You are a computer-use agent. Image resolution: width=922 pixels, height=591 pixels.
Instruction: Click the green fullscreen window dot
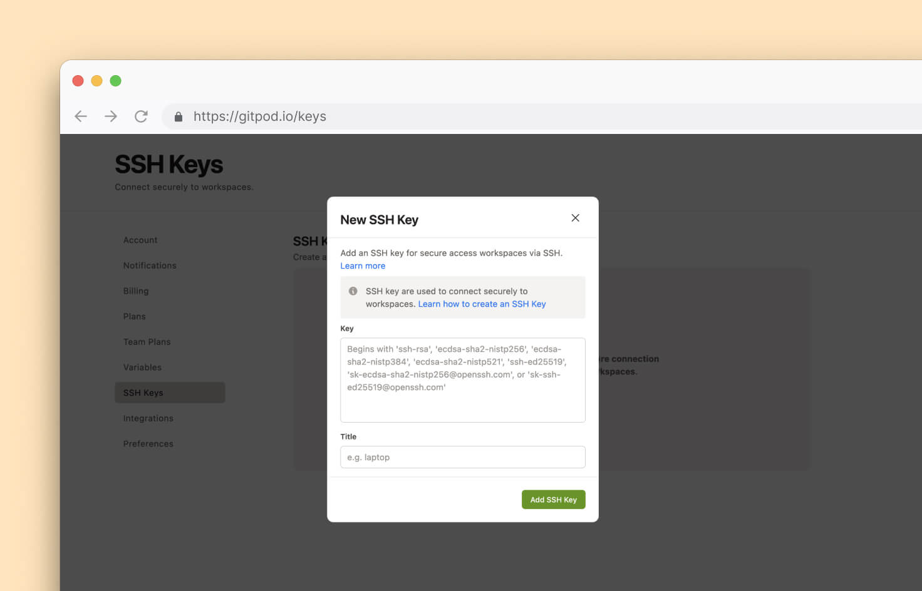116,81
